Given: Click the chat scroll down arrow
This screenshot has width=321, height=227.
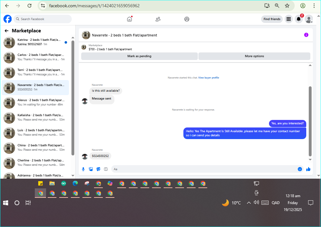Looking at the screenshot, I should [x=310, y=159].
